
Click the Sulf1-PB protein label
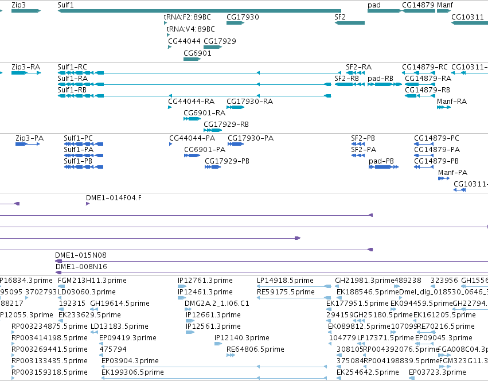pos(78,161)
